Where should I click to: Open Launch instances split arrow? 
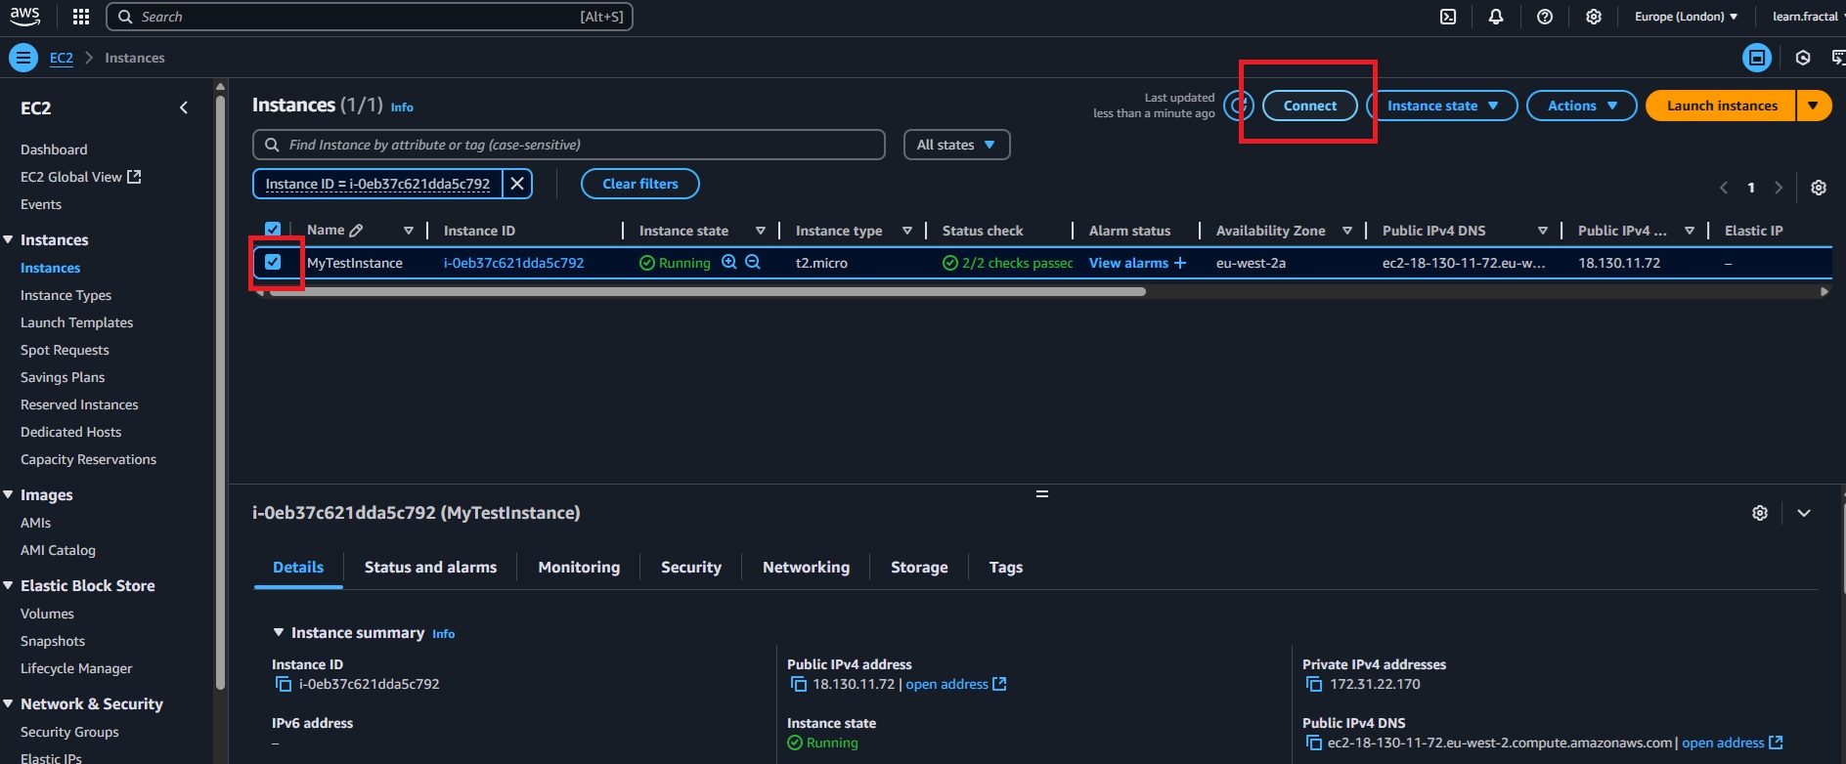(x=1814, y=106)
